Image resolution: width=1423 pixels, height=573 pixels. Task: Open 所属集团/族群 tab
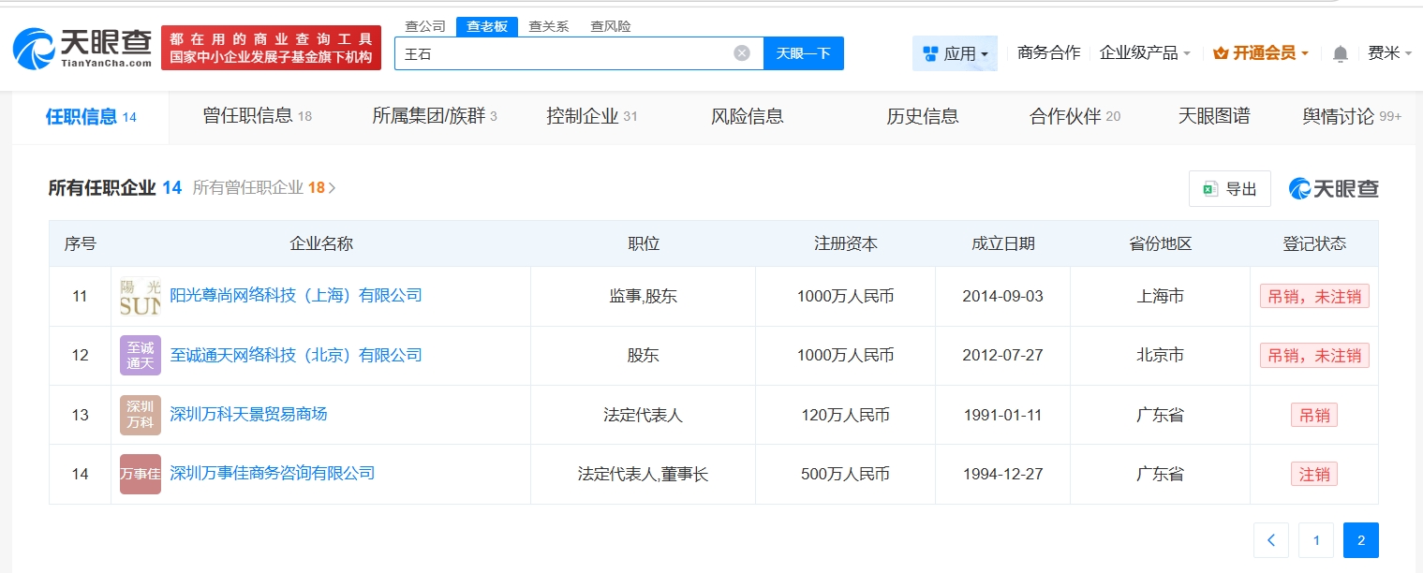click(435, 117)
